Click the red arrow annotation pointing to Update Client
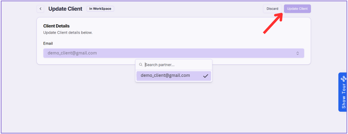This screenshot has width=348, height=134. coord(273,23)
